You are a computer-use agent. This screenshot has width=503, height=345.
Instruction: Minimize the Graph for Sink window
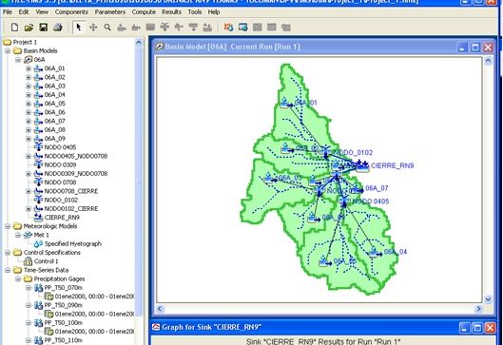point(465,328)
